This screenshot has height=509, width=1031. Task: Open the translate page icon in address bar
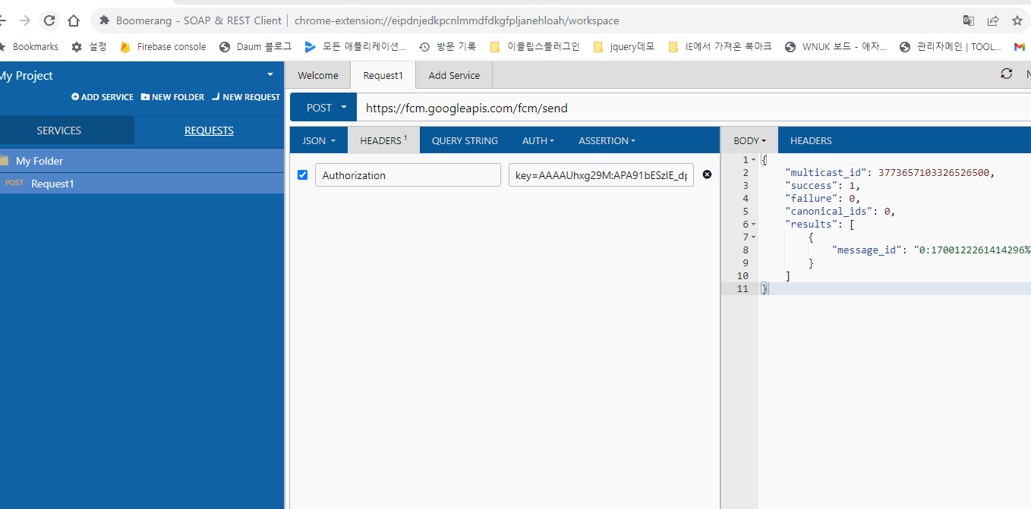pos(969,20)
